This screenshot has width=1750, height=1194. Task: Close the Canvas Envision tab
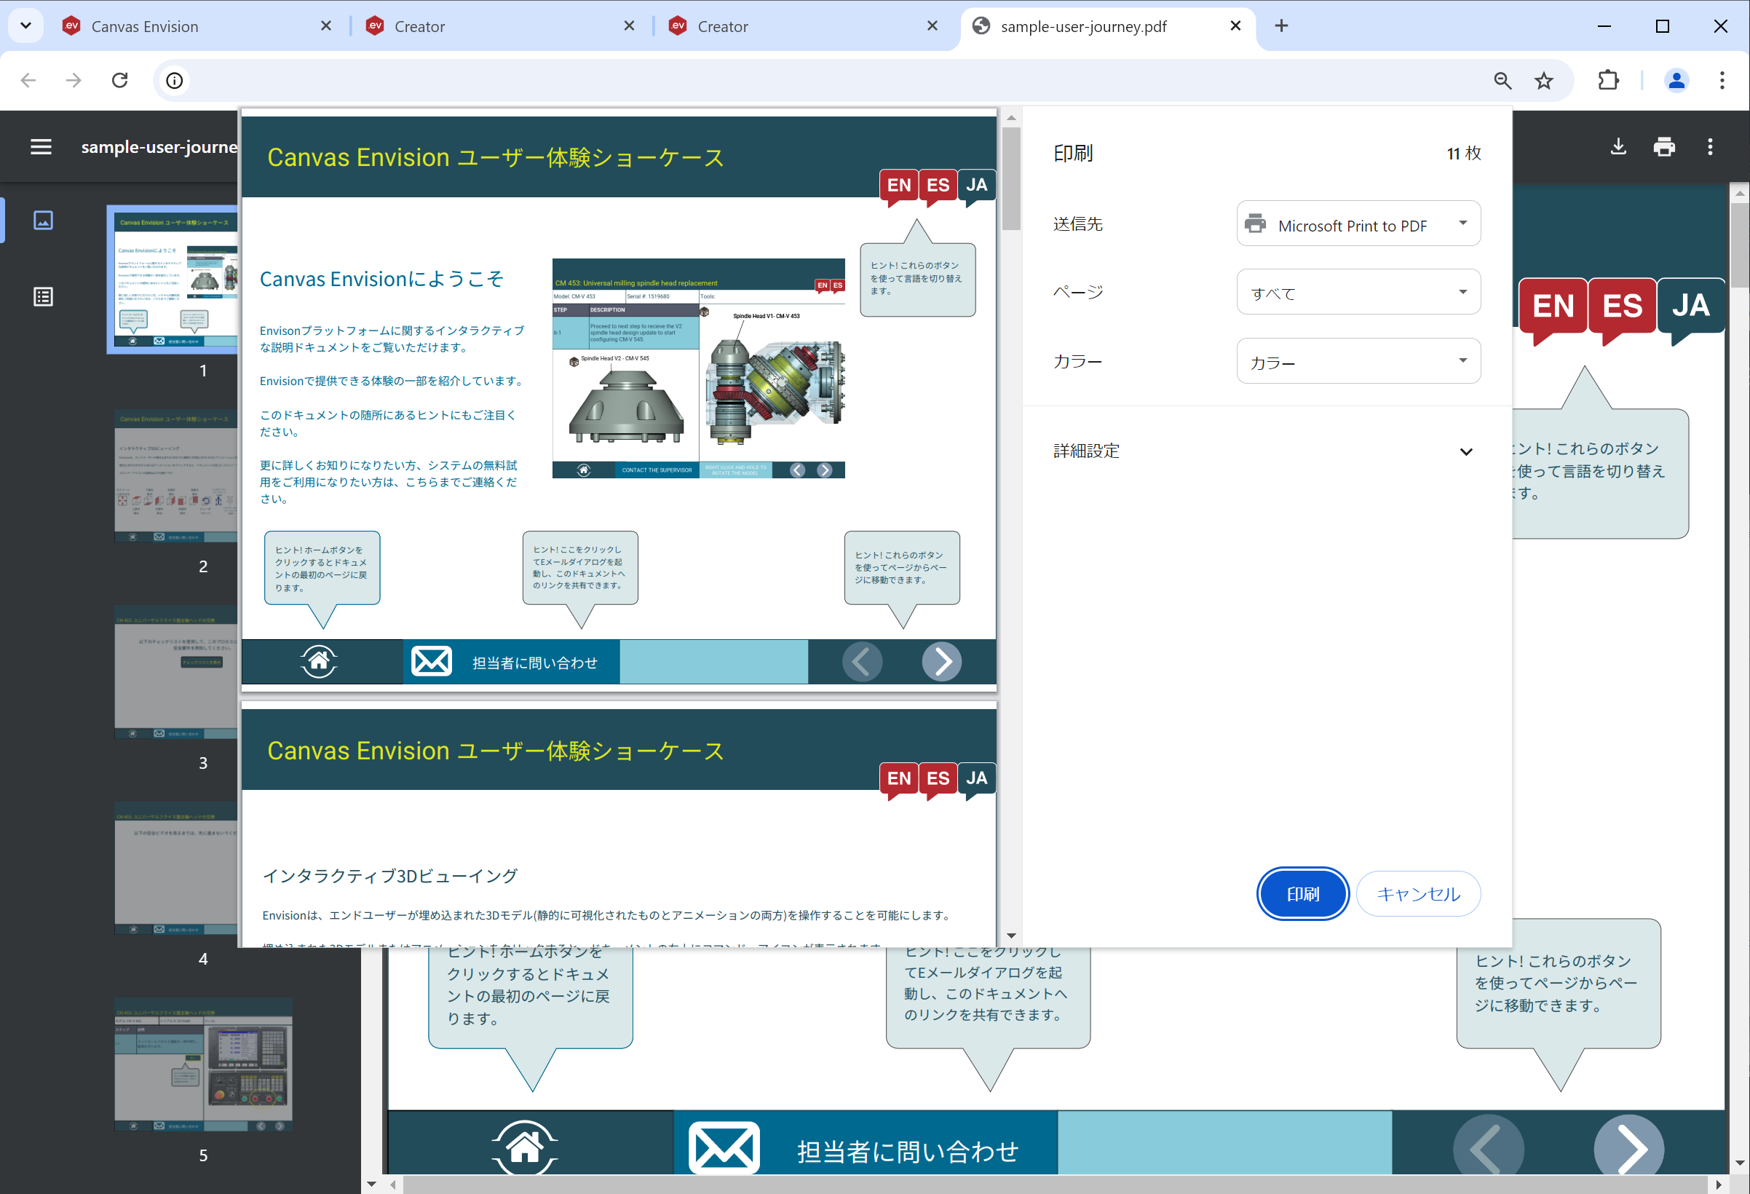coord(326,26)
